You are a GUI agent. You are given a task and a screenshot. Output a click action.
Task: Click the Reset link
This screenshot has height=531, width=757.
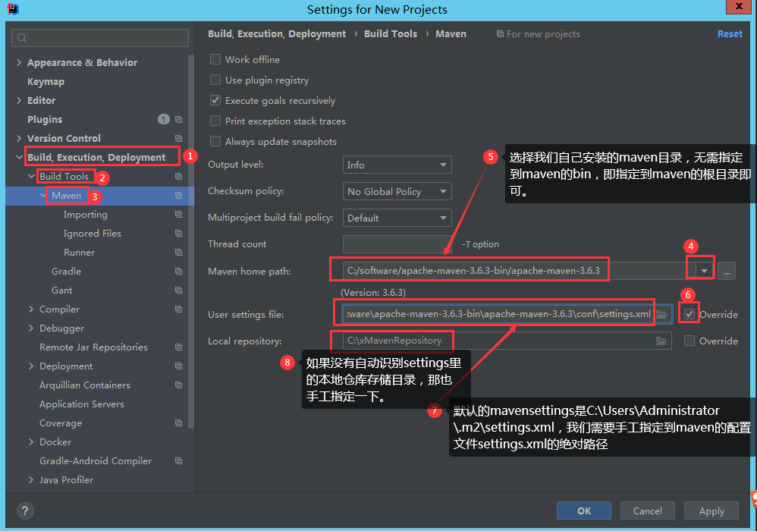click(x=730, y=34)
